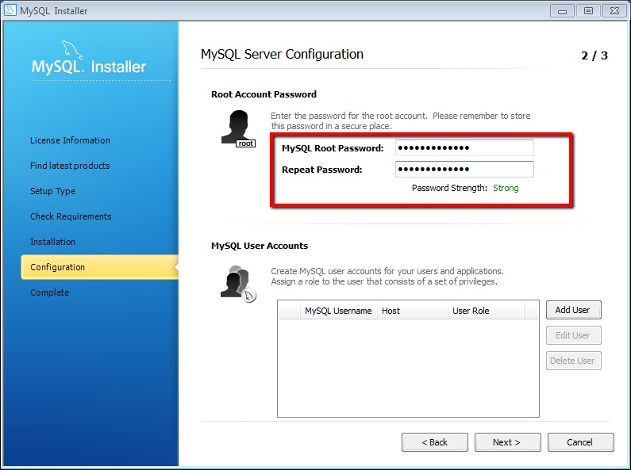Maximize the MySQL Installer window
Screen dimensions: 631x470
(x=588, y=11)
